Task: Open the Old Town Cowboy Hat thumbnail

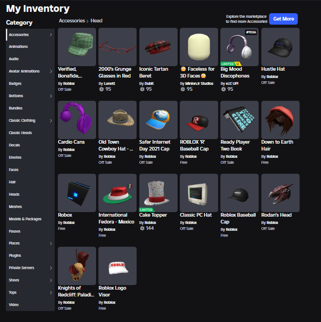Action: 117,120
